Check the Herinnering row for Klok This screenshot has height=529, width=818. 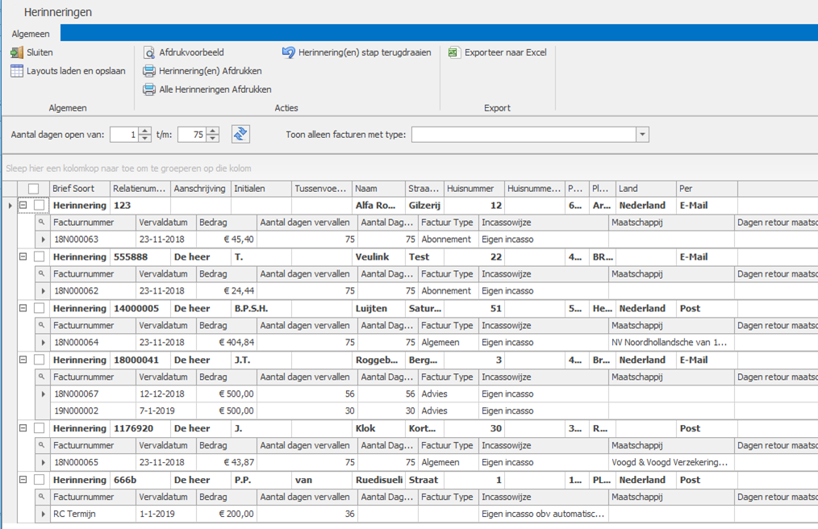tap(40, 427)
